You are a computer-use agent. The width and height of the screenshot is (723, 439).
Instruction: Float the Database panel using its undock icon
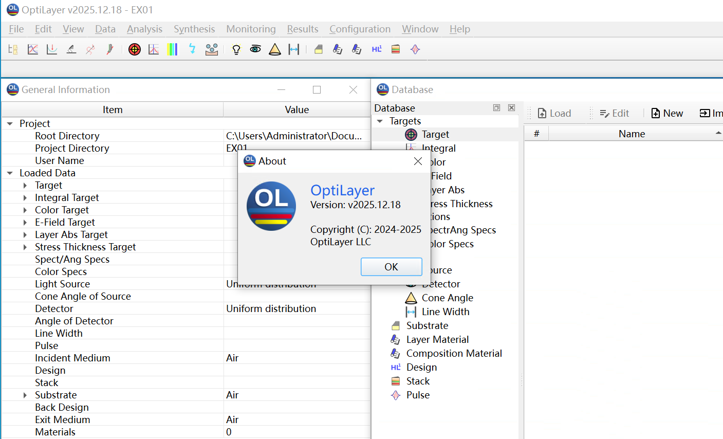pos(496,108)
